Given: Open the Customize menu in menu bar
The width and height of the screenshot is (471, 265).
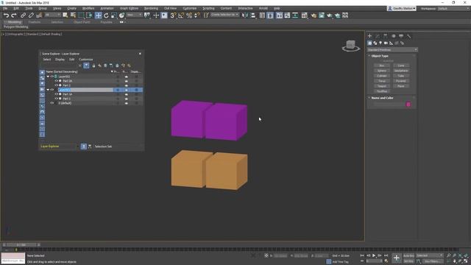Looking at the screenshot, I should (190, 8).
